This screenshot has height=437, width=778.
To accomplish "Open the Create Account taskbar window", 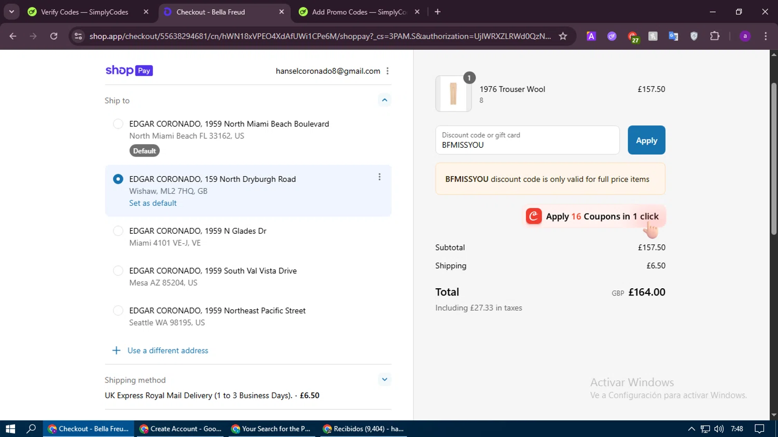I will [x=180, y=429].
